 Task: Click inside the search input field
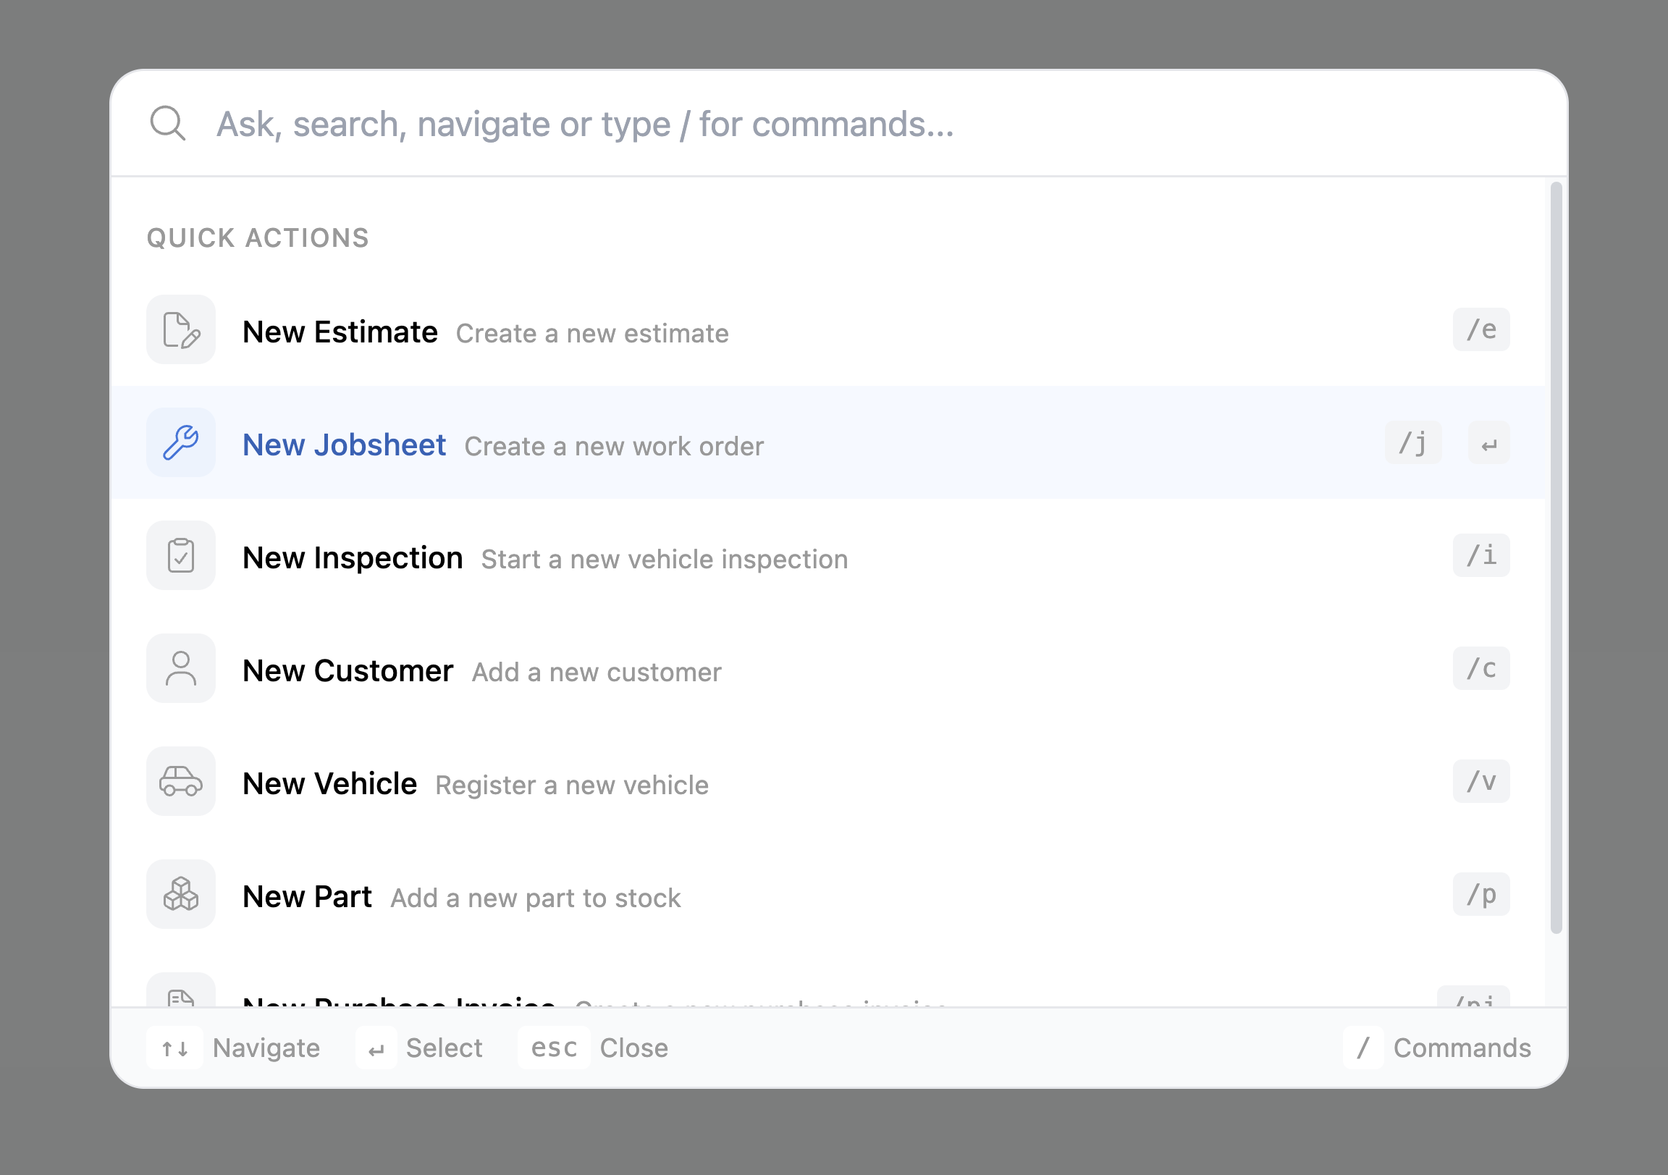coord(799,124)
